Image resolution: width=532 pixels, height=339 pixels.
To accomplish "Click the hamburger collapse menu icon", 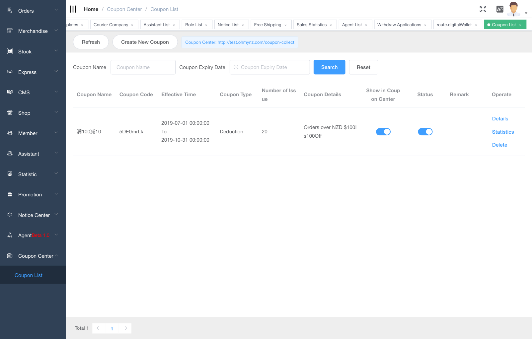I will point(73,9).
